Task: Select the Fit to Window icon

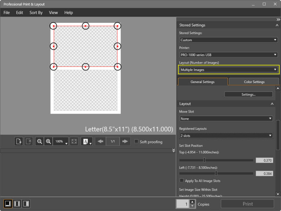Action: (x=73, y=141)
